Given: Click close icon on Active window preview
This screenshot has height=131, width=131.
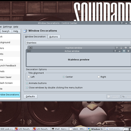Looking at the screenshot, I should click(x=128, y=51).
